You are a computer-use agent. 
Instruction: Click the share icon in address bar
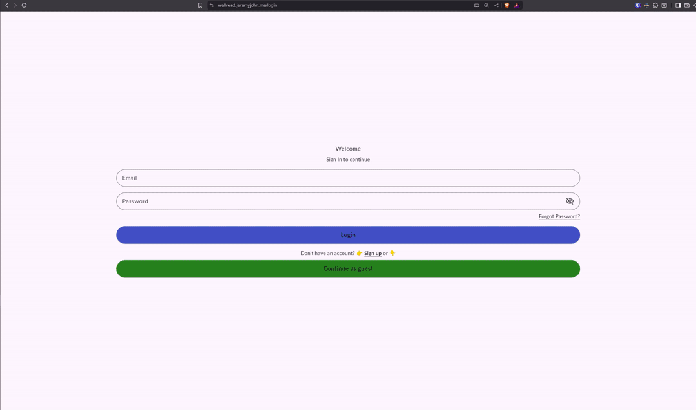click(496, 5)
